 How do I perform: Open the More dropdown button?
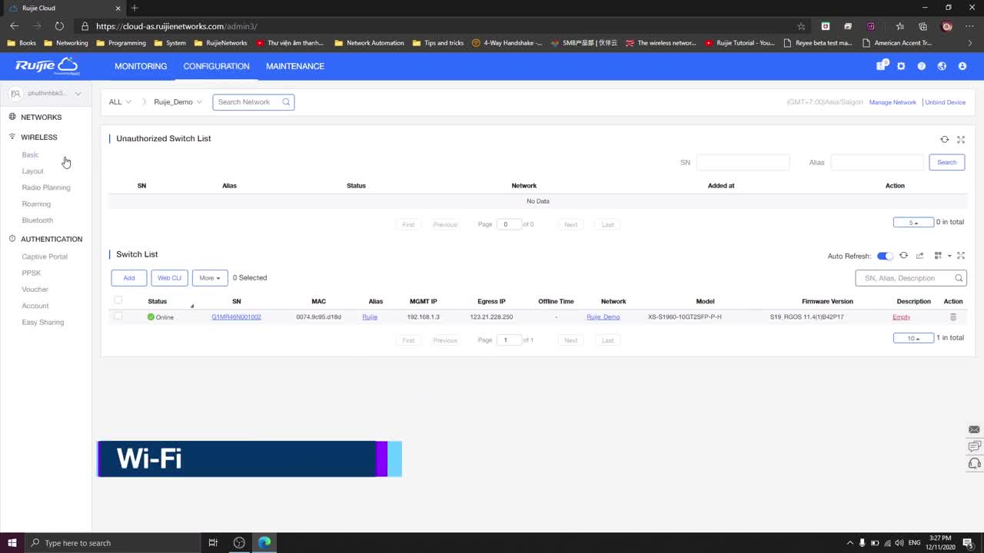[x=210, y=278]
